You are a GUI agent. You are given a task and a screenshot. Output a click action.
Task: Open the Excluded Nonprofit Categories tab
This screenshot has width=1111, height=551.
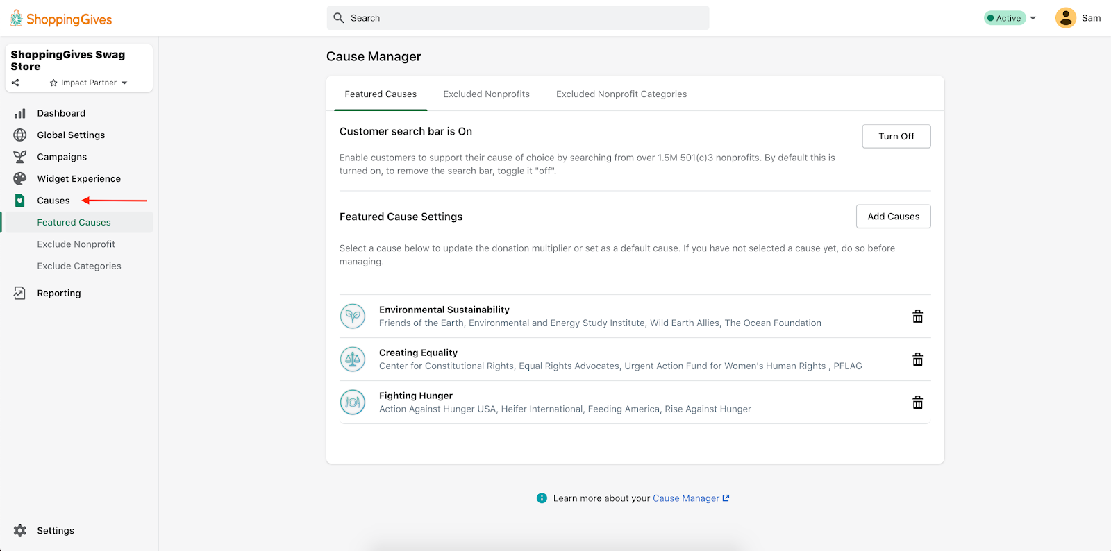coord(621,94)
